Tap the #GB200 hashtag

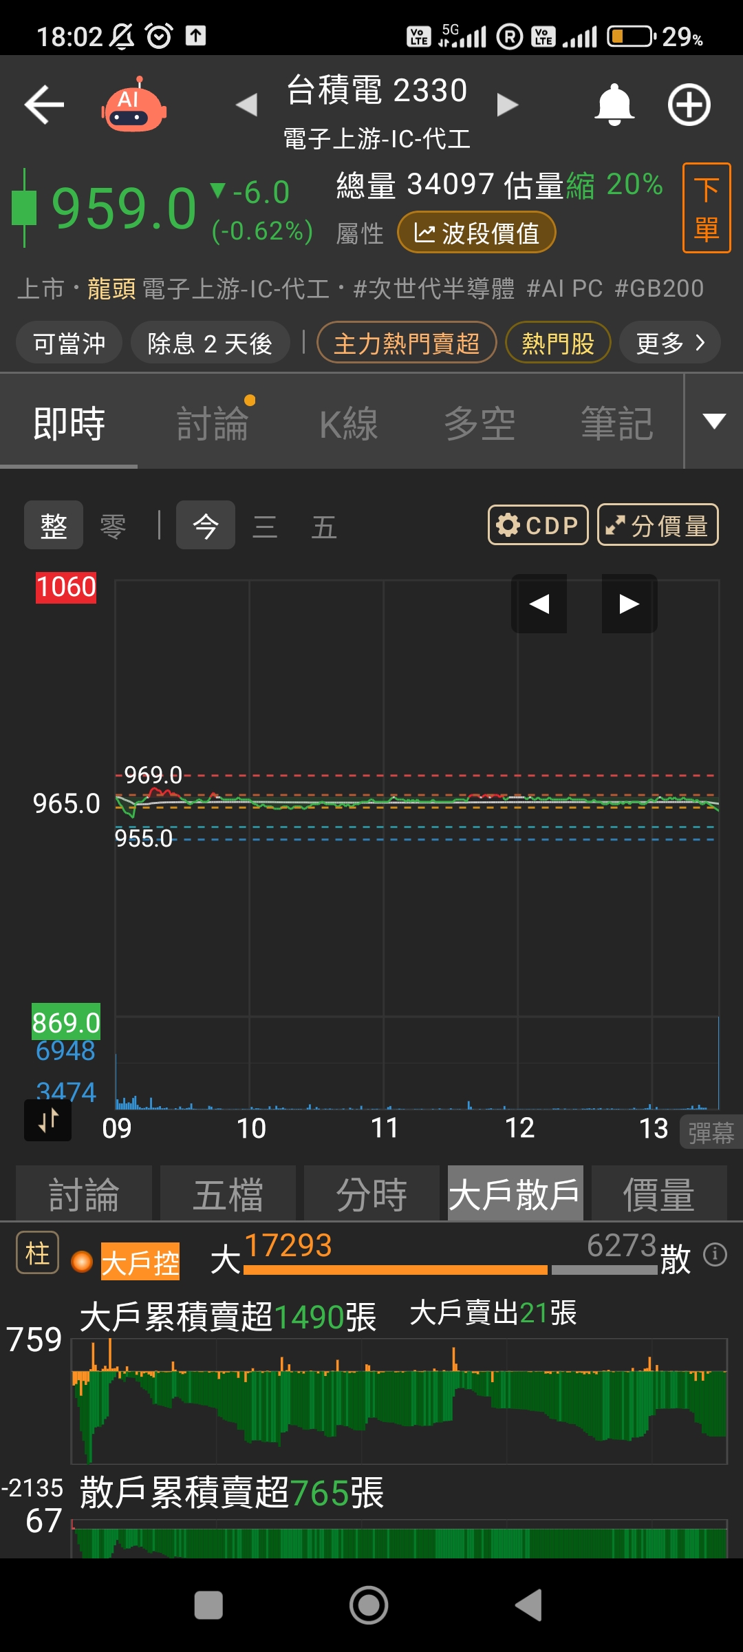click(x=659, y=288)
